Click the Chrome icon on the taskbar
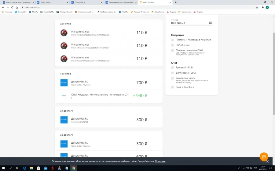 click(73, 168)
